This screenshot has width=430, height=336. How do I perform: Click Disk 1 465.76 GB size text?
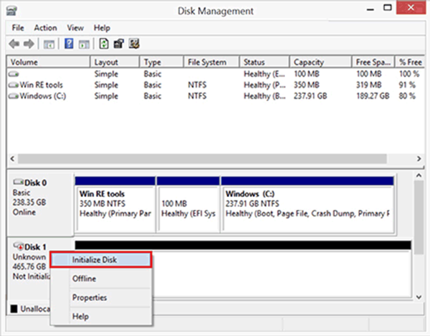29,267
